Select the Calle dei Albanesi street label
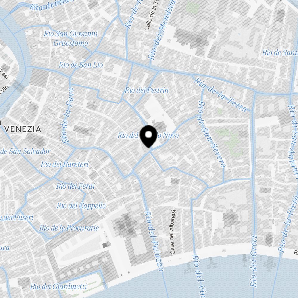The width and height of the screenshot is (298, 298). point(173,232)
